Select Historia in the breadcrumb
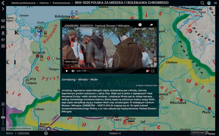The image size is (219, 136). (44, 3)
